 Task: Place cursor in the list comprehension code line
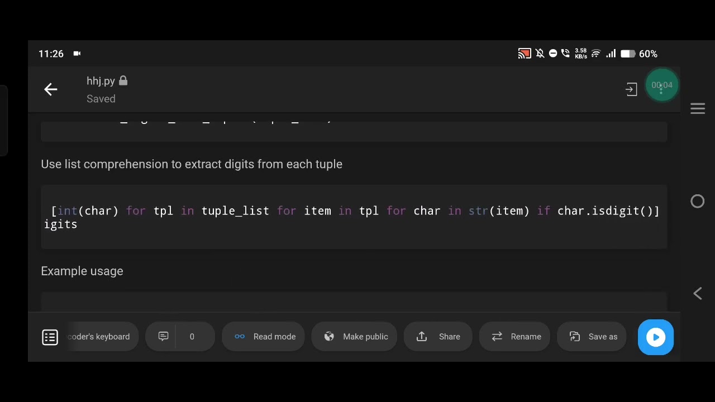point(355,210)
